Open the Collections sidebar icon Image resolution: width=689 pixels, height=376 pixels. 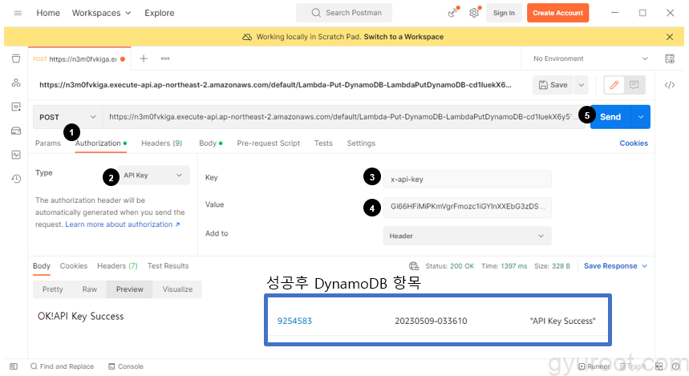tap(15, 59)
